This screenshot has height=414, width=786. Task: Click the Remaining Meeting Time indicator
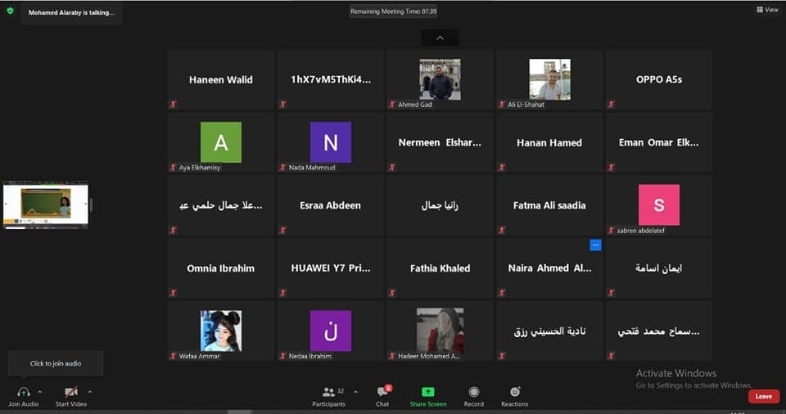[x=394, y=11]
